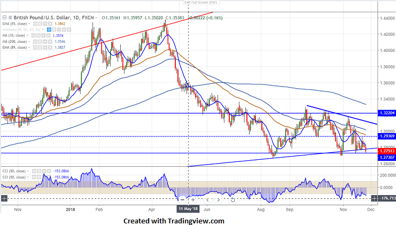Screen dimensions: 396x225
Task: Click the Feb label on time axis
Action: point(99,210)
